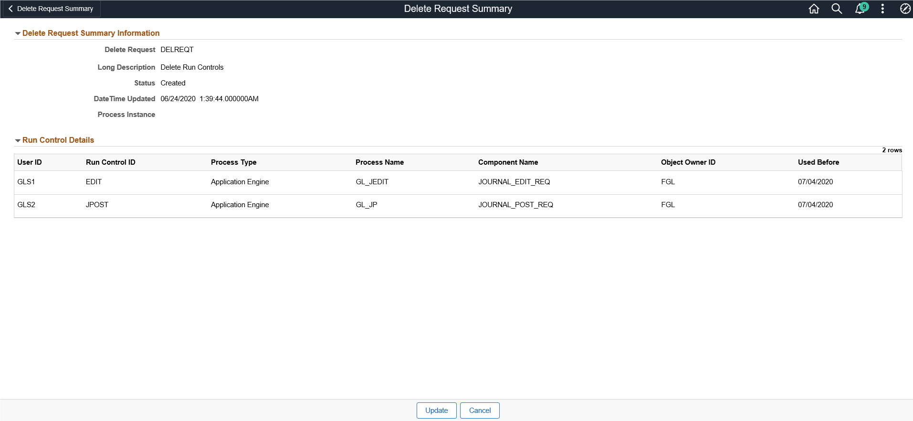Select FGL owner in GLS2 row
Screen dimensions: 913x421
(x=668, y=205)
